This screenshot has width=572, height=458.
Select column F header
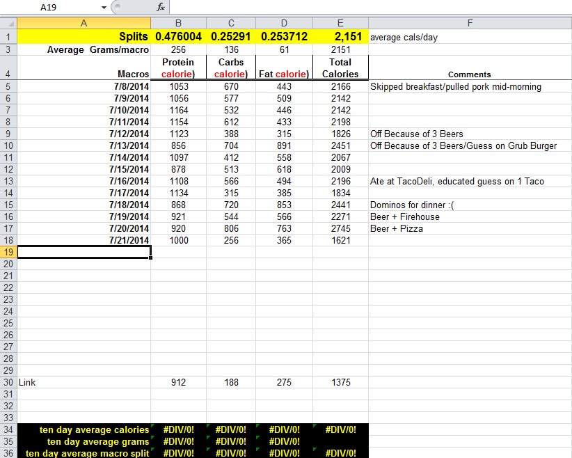click(x=470, y=23)
